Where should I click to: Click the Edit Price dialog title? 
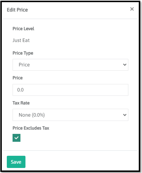click(x=17, y=10)
